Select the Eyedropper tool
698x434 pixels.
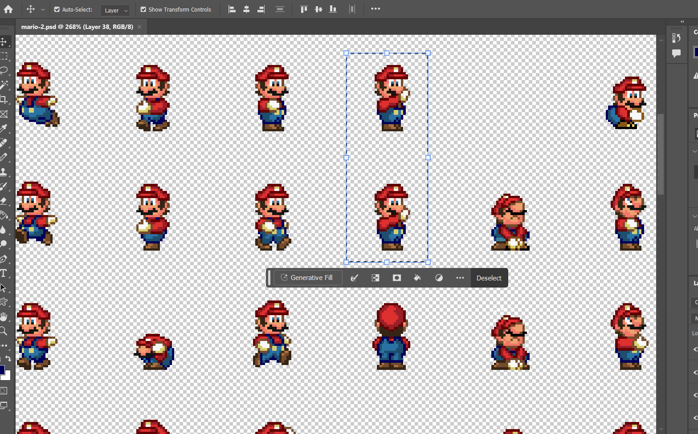[x=5, y=129]
